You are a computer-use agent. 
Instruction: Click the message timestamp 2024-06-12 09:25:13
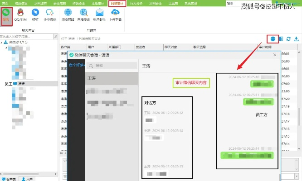(168, 131)
